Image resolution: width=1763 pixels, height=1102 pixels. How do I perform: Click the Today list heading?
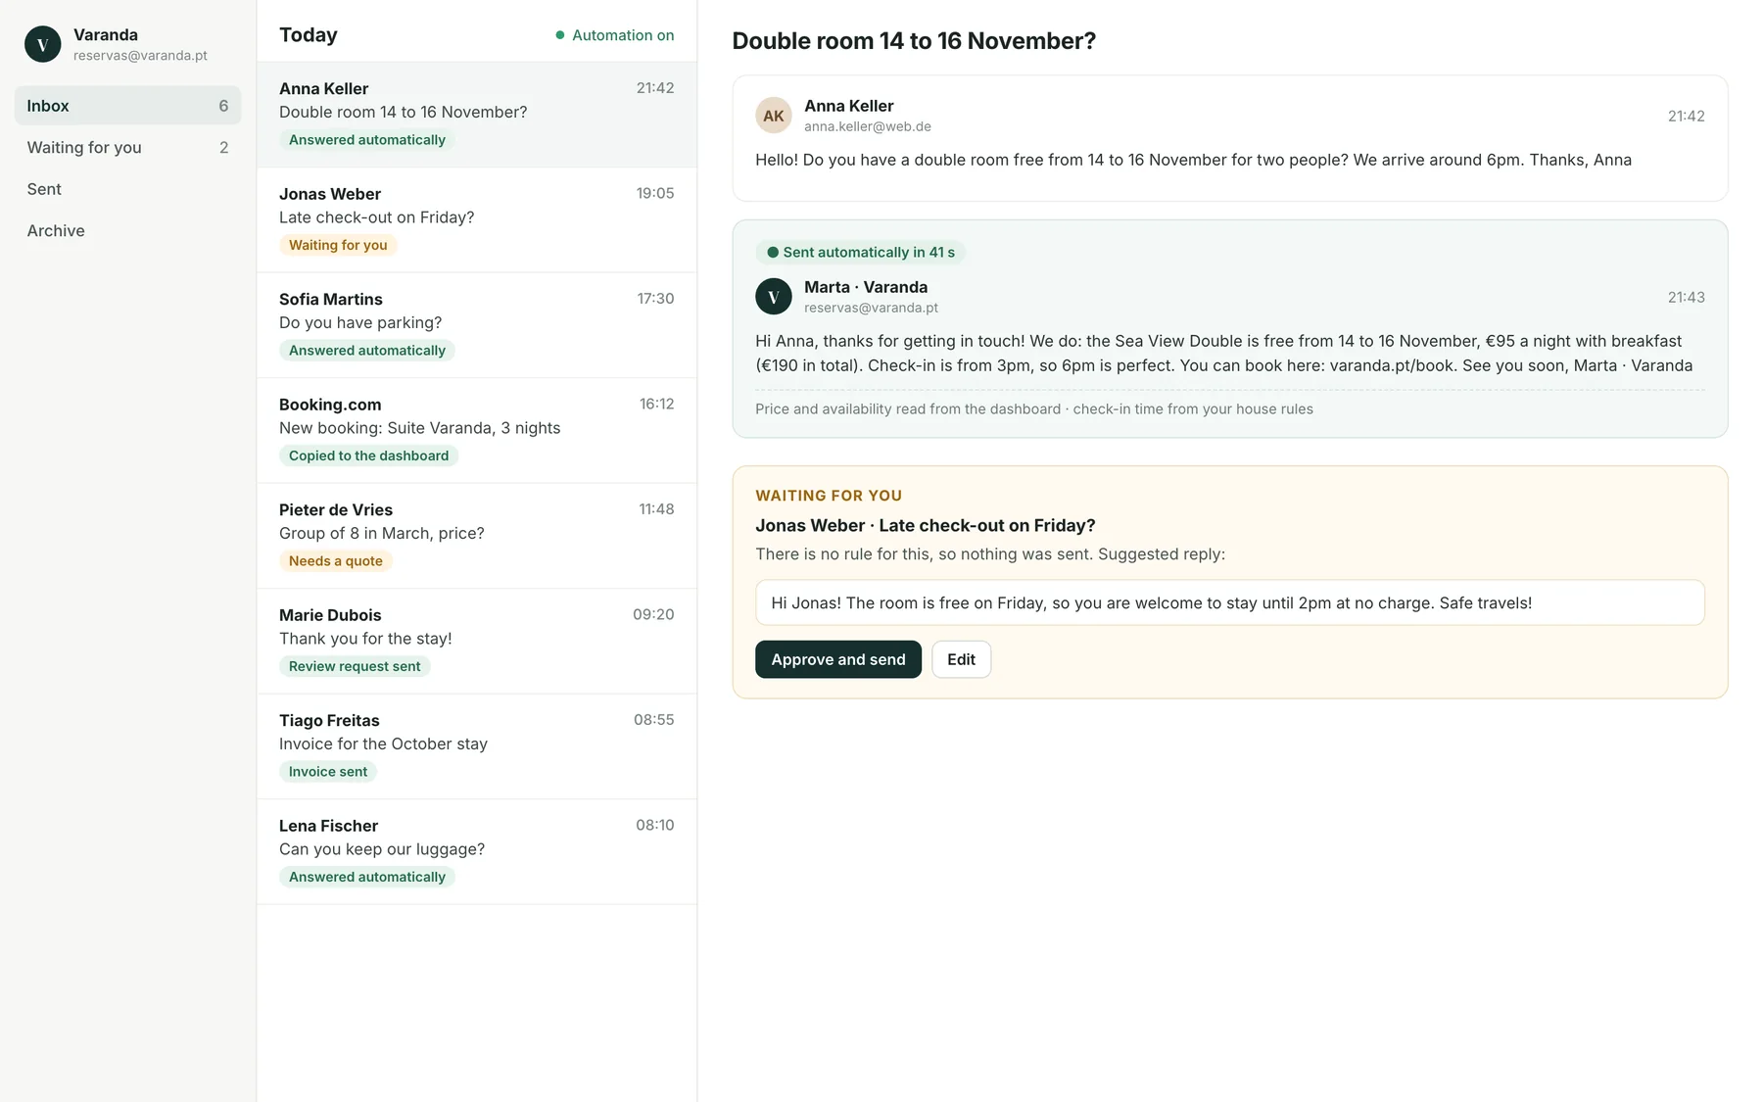pyautogui.click(x=309, y=35)
